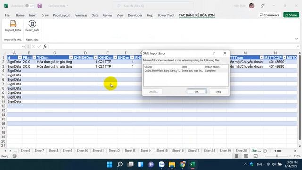Switch to Page Break Preview icon
The height and width of the screenshot is (170, 302).
pos(255,156)
